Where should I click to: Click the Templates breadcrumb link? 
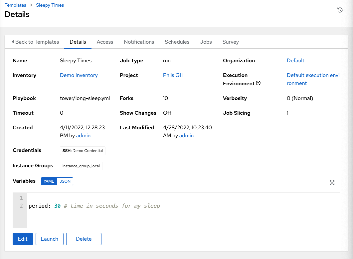[x=15, y=5]
